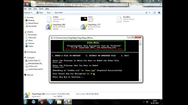The image size is (188, 105).
Task: Select the StegoMagic_BIN application icon
Action: [49, 27]
